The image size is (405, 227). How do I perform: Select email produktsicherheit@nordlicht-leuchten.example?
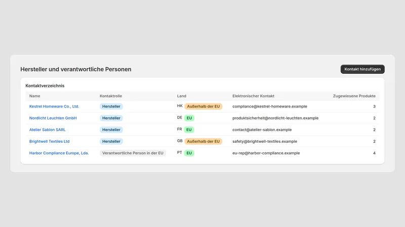click(275, 118)
